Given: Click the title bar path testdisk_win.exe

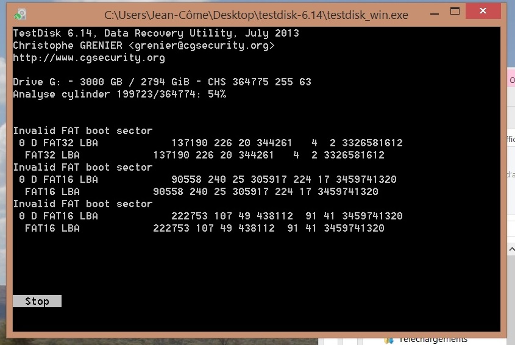Looking at the screenshot, I should pos(256,15).
